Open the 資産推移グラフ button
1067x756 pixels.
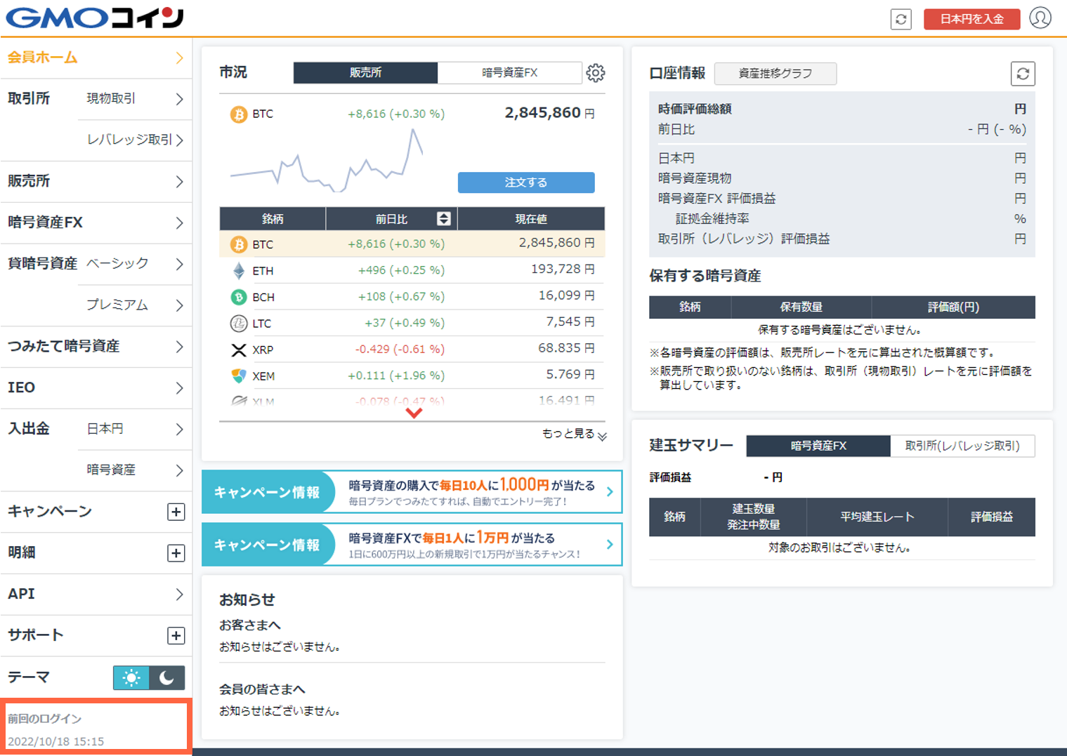click(x=775, y=74)
